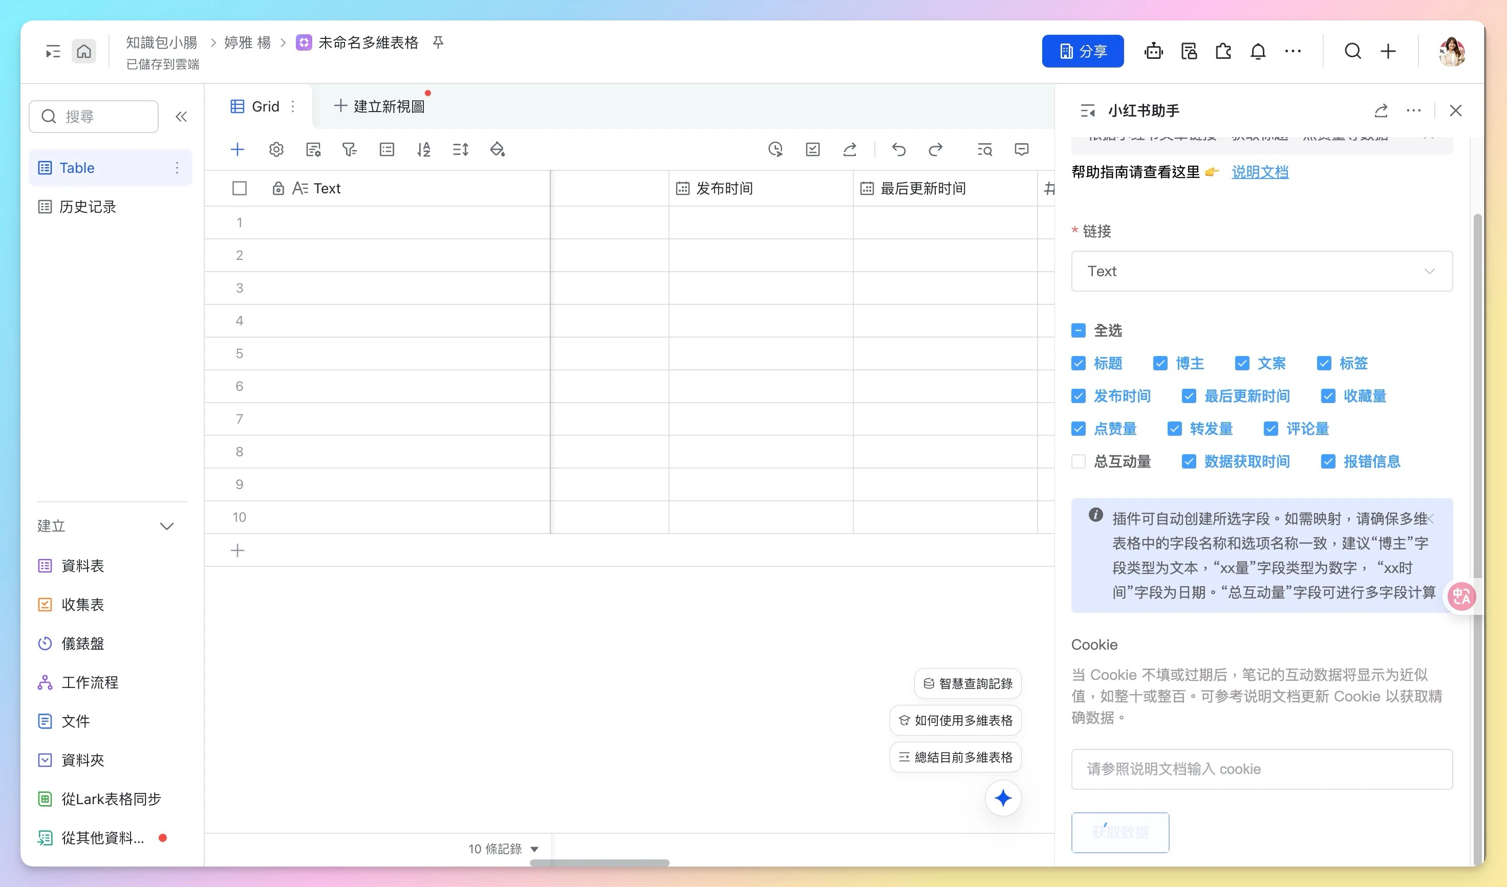Click the cookie input field
Viewport: 1507px width, 887px height.
[x=1261, y=769]
